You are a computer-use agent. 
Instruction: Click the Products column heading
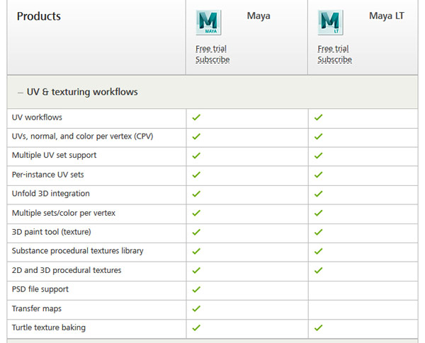(x=39, y=16)
